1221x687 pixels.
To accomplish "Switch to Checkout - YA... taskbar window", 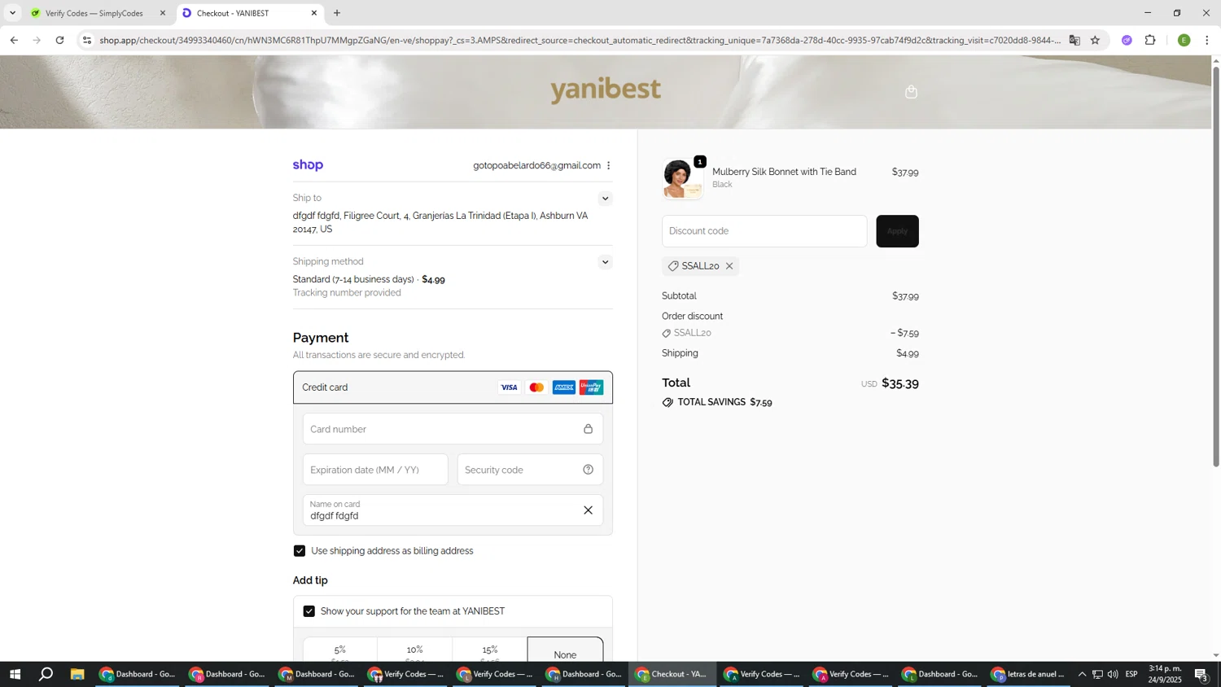I will [672, 674].
